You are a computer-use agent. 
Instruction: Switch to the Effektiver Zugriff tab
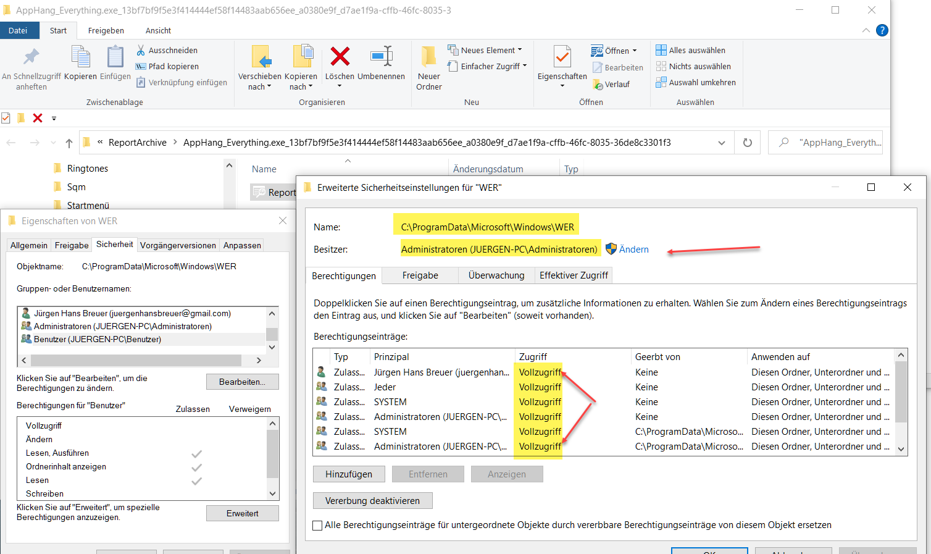coord(574,275)
